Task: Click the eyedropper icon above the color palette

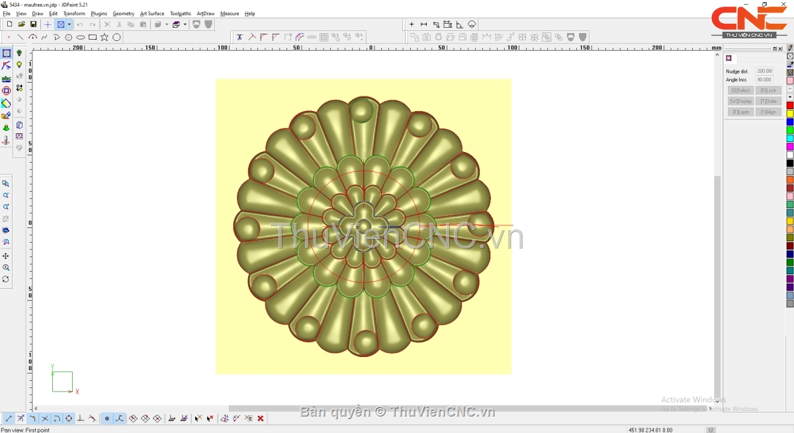Action: click(790, 65)
